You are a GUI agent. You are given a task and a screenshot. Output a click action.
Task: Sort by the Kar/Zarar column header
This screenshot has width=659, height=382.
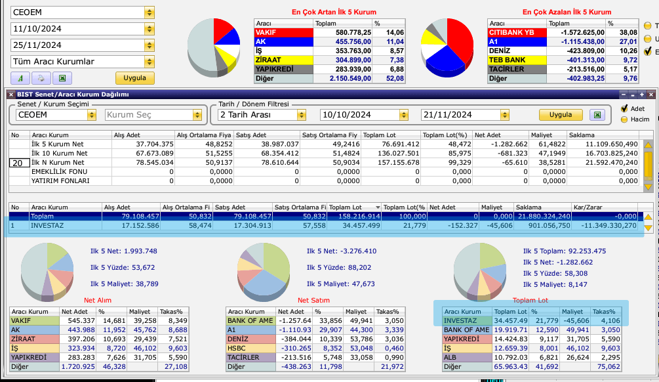coord(605,207)
